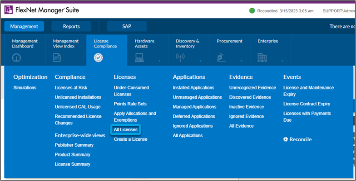356x181 pixels.
Task: Open Unlicensed CAL Usage
Action: point(78,107)
